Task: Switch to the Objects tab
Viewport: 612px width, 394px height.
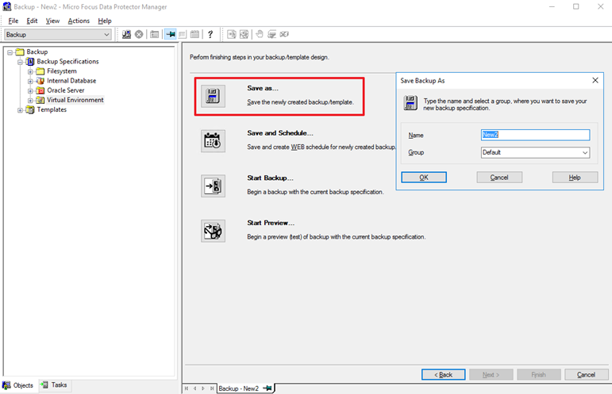Action: pos(19,385)
